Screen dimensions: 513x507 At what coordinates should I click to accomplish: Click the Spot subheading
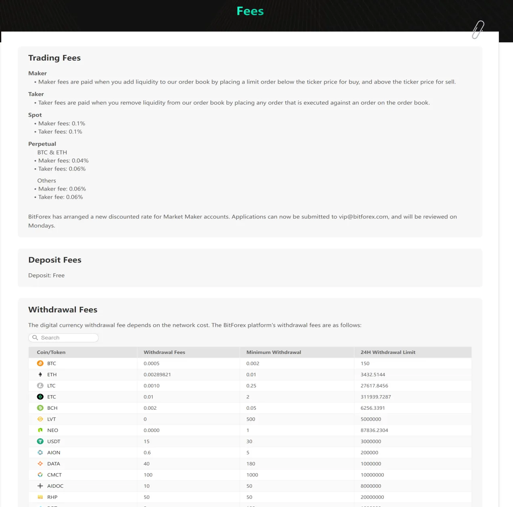coord(35,115)
